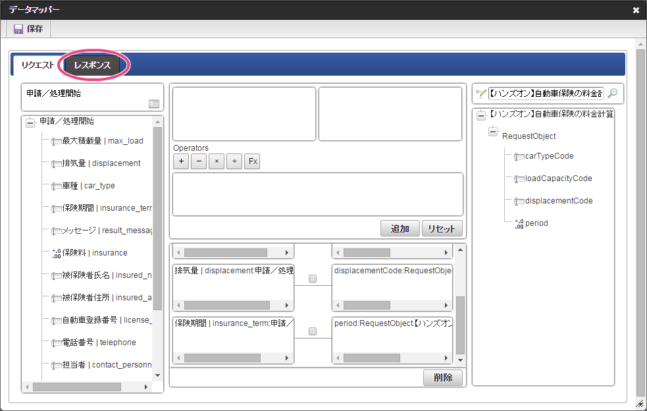The width and height of the screenshot is (647, 411).
Task: Select the field icon for 保険期間 | insurance_term
Action: (x=57, y=209)
